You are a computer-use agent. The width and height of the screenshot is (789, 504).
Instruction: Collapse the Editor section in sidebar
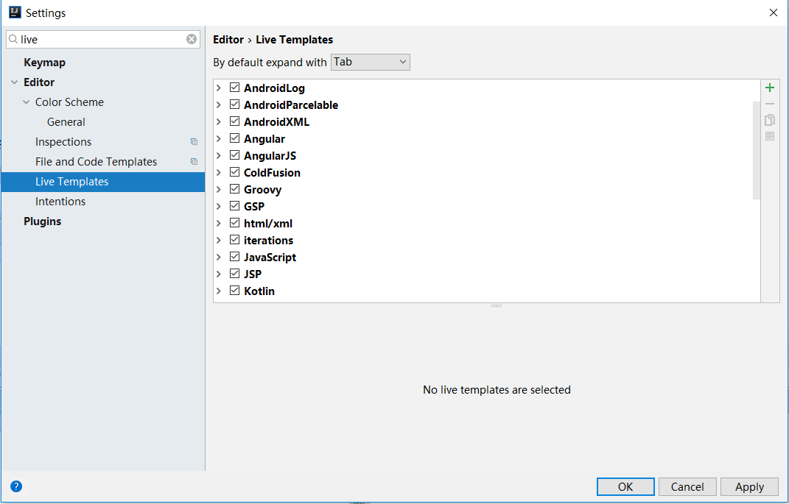(x=14, y=82)
